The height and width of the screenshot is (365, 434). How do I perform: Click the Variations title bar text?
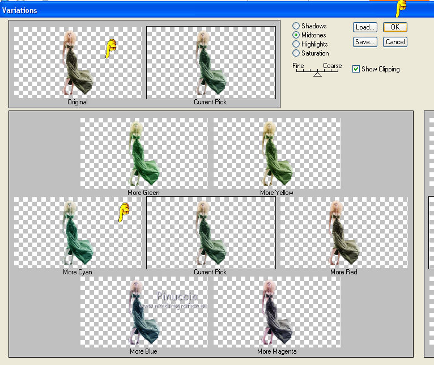pos(20,11)
